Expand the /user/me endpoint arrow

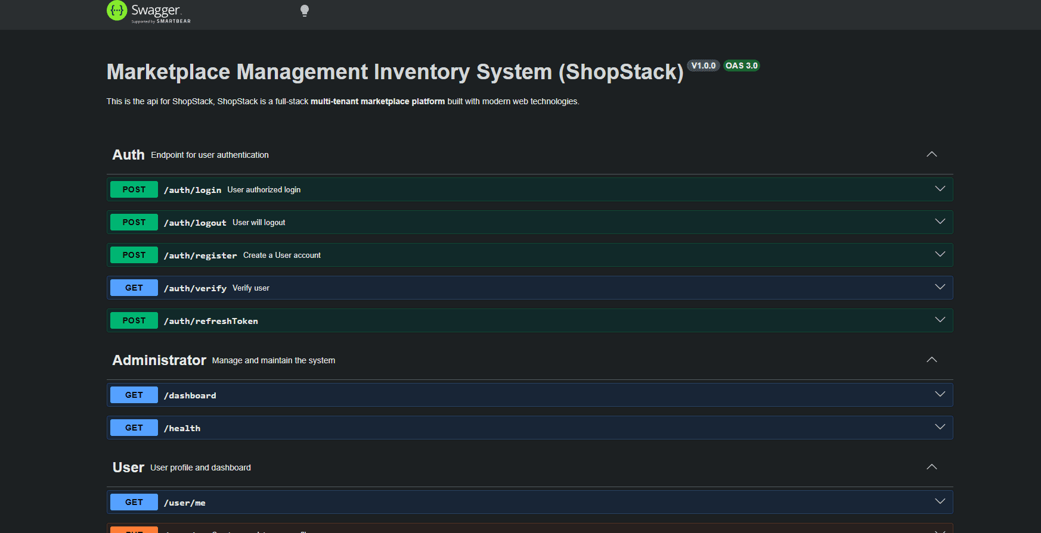pyautogui.click(x=940, y=501)
